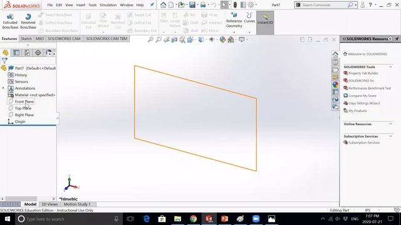Click the Zoom to Fit icon
The width and height of the screenshot is (401, 225).
click(150, 39)
